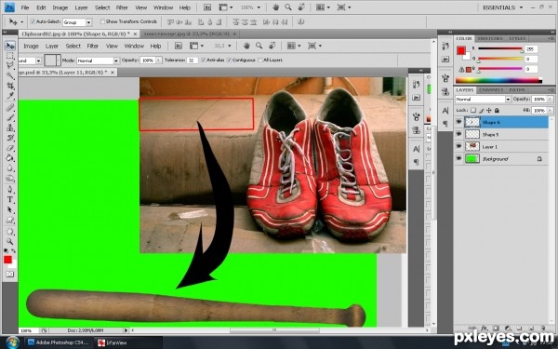Open layer style fx menu in Layers panel
The height and width of the screenshot is (349, 558).
(484, 328)
